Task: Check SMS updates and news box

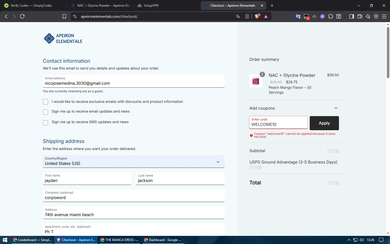Action: 45,123
